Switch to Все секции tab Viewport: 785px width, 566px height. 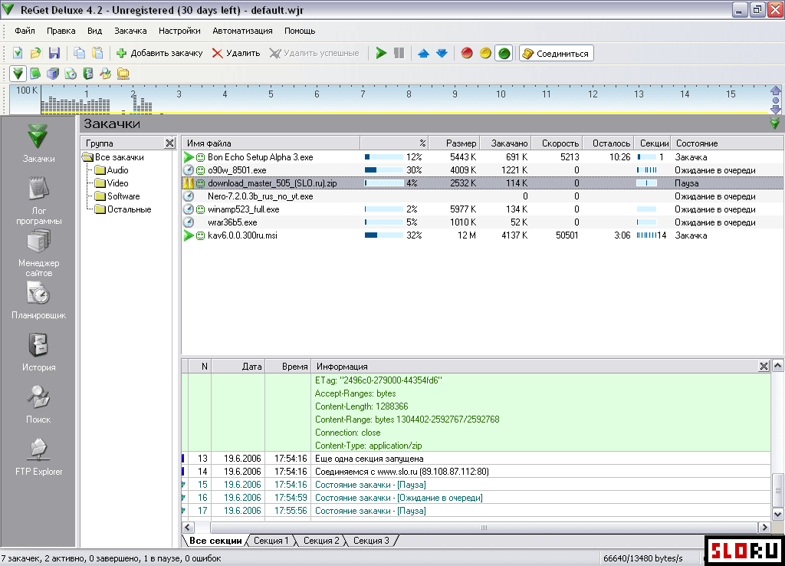click(x=215, y=541)
